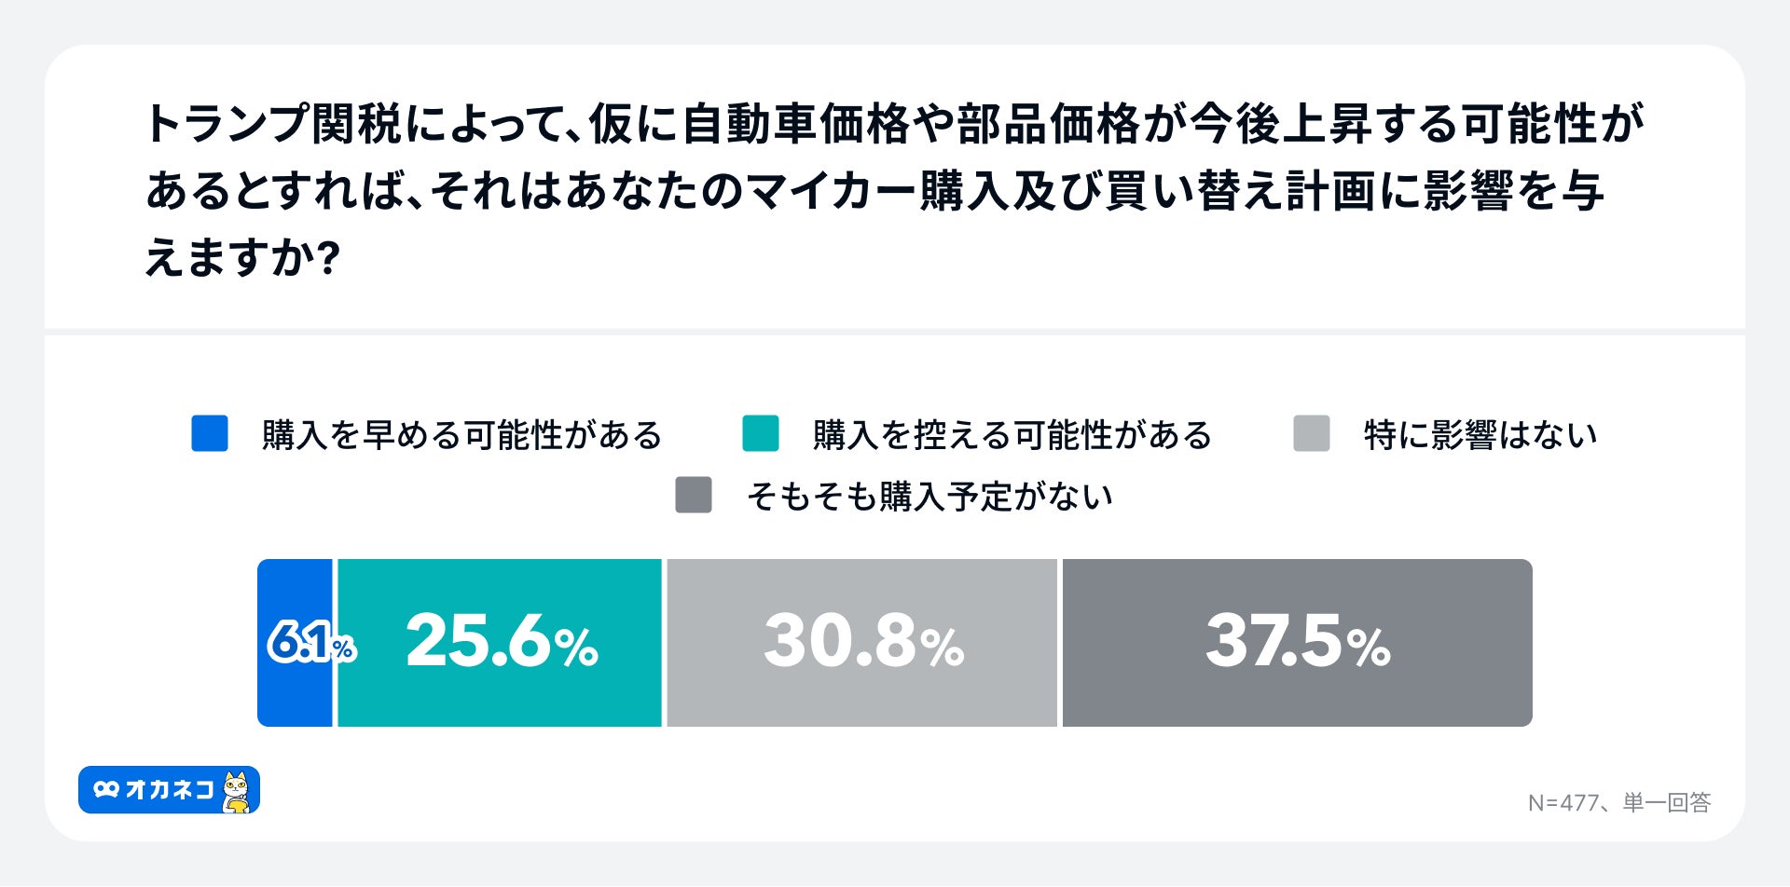Select the legend label 購入を控える可能性がある
The width and height of the screenshot is (1790, 887).
[x=1012, y=435]
